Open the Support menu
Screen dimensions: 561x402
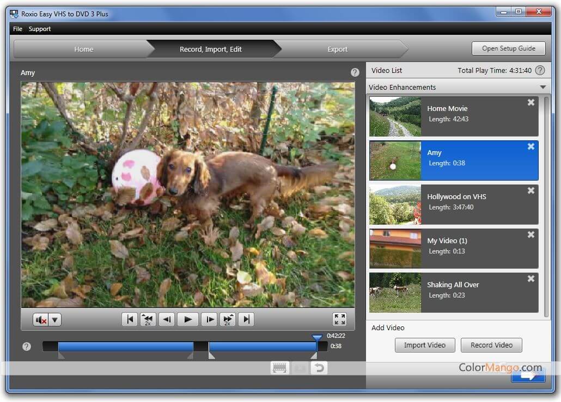coord(40,29)
